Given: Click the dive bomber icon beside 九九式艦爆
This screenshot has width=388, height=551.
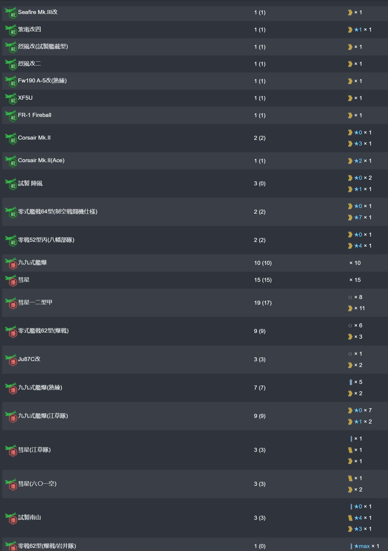Looking at the screenshot, I should tap(11, 263).
